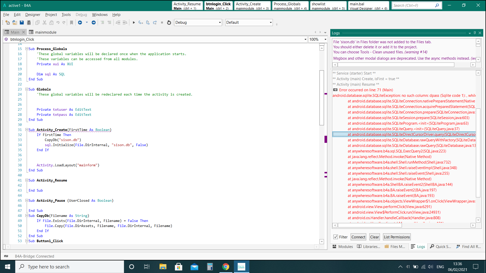Screen dimensions: 486x273
Task: Click the Run play button in toolbar
Action: pyautogui.click(x=134, y=22)
